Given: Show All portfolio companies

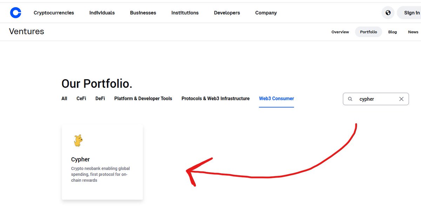Looking at the screenshot, I should tap(64, 99).
